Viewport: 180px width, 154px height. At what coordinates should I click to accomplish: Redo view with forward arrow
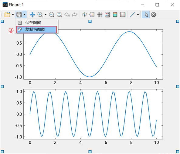coord(74,15)
